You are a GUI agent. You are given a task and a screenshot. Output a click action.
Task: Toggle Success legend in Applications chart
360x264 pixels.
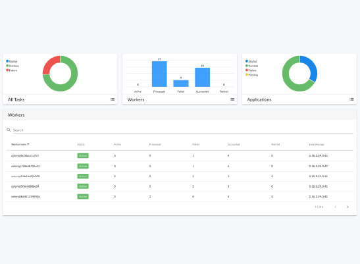251,66
